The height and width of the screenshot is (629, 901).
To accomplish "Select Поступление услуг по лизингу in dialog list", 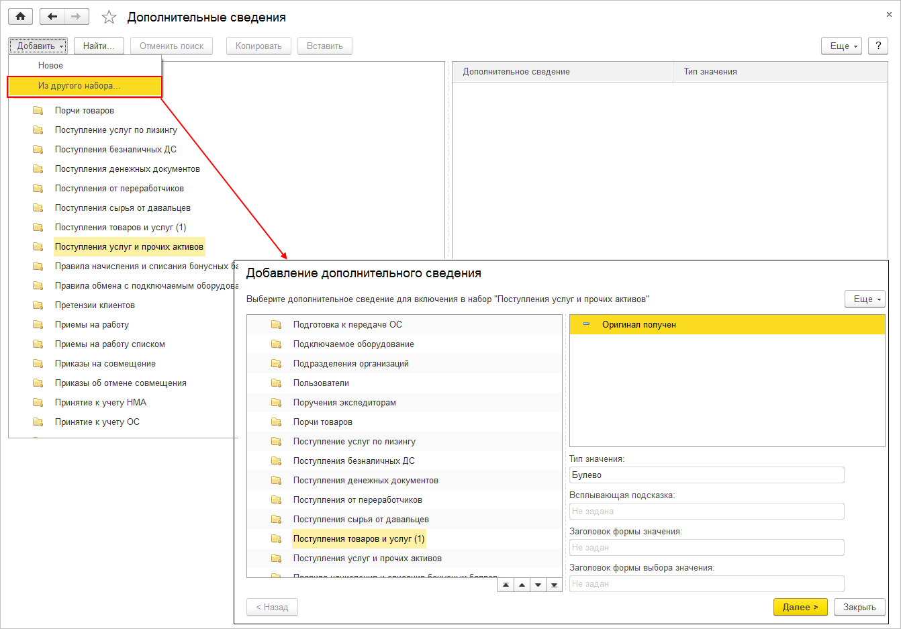I will coord(354,441).
